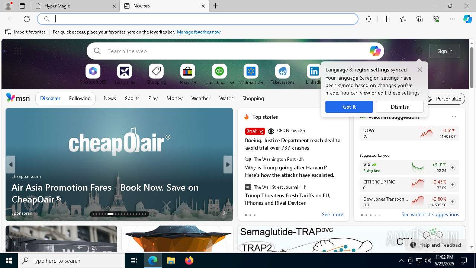Screen dimensions: 476x268
Task: Close the language settings synced popup
Action: (x=420, y=70)
